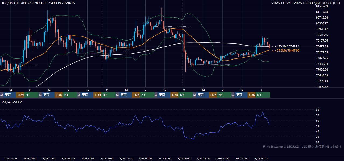Image resolution: width=344 pixels, height=161 pixels.
Task: Select the 77877.95 price level
Action: pos(322,58)
